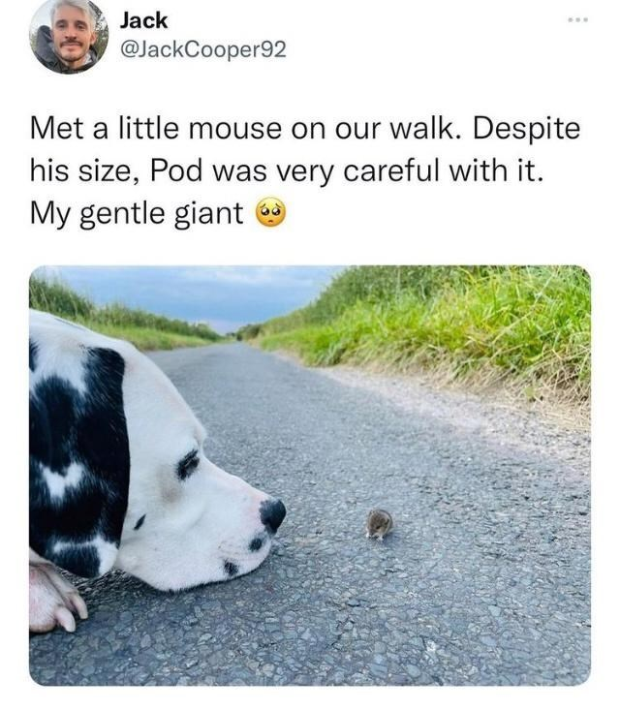This screenshot has height=710, width=620.
Task: Click the word Pod in tweet text
Action: pos(175,170)
